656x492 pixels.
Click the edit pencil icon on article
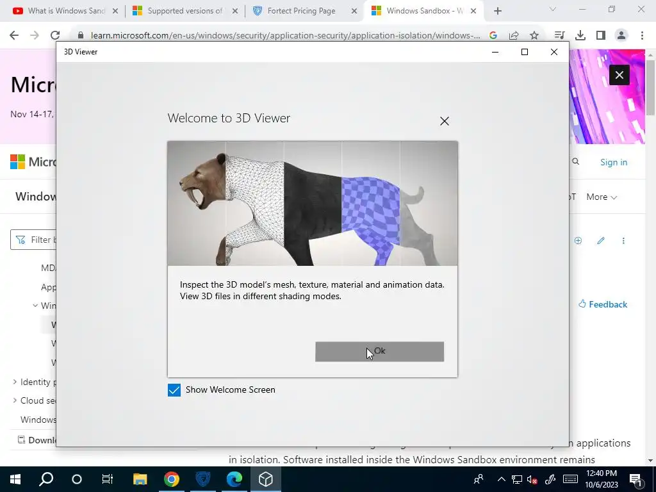(x=601, y=241)
